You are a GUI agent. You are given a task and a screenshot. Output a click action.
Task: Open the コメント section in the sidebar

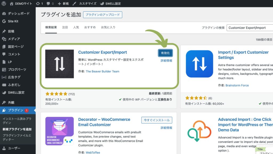click(x=13, y=54)
